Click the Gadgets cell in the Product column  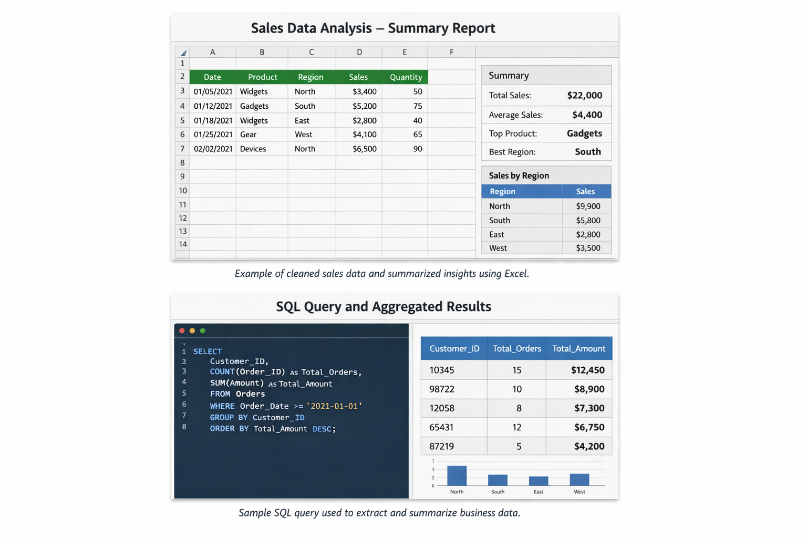254,106
